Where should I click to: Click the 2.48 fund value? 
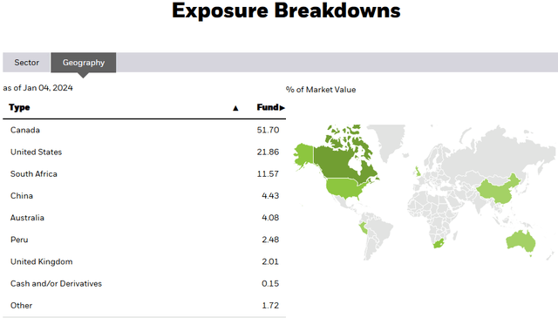pyautogui.click(x=270, y=240)
